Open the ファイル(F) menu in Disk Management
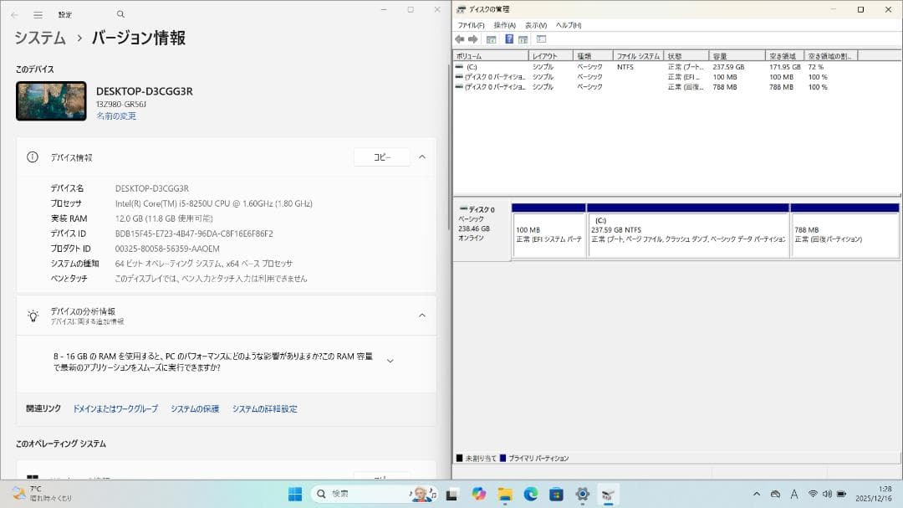This screenshot has height=508, width=903. pos(471,25)
